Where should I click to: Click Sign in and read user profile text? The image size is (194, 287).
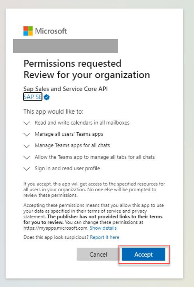click(x=67, y=168)
